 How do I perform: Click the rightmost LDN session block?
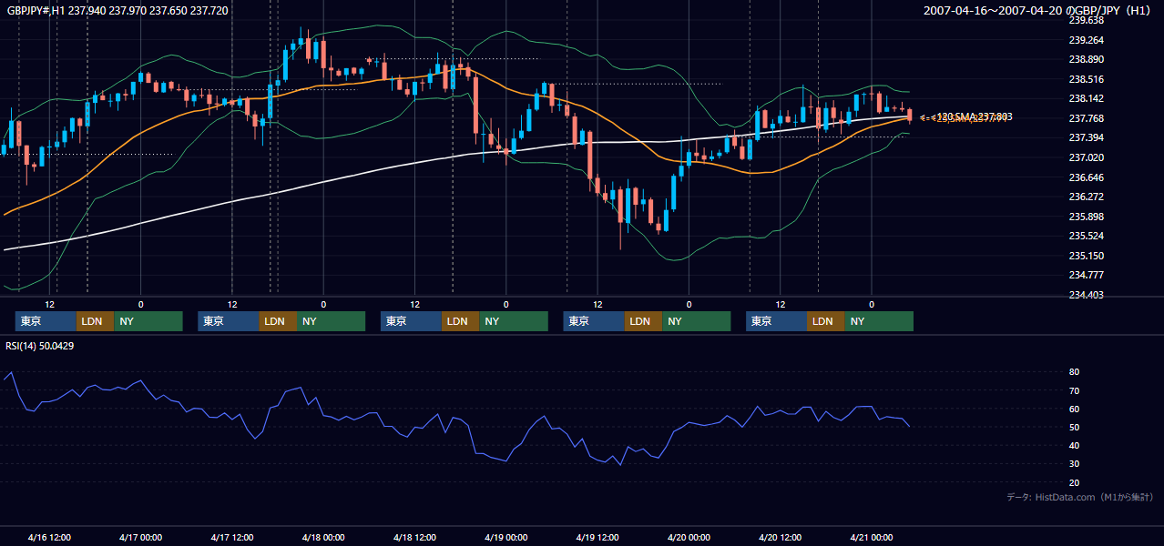pyautogui.click(x=825, y=321)
